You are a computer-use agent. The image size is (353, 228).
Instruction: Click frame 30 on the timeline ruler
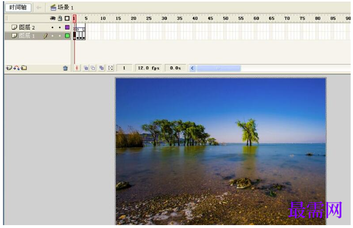click(165, 18)
